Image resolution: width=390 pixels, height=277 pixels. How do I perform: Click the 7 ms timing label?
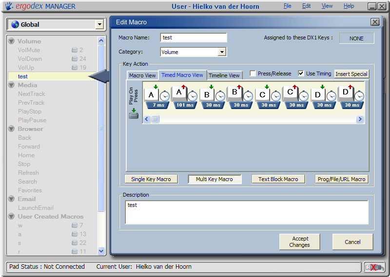[158, 105]
